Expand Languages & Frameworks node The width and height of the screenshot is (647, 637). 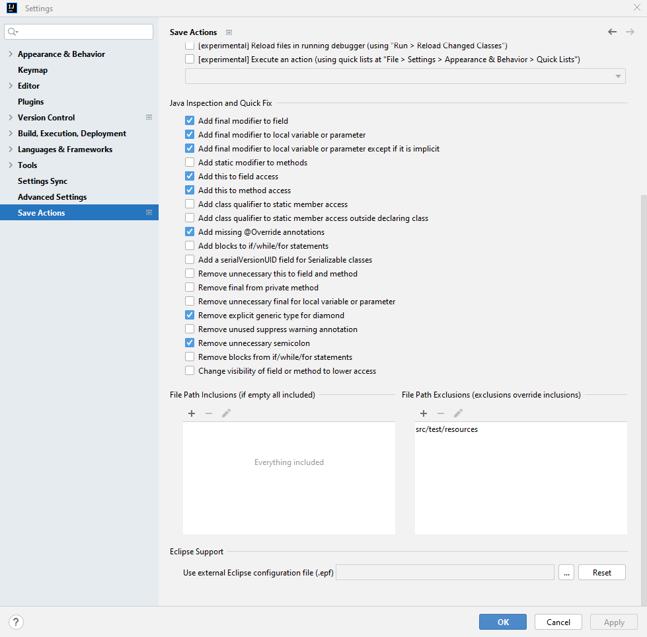[11, 149]
